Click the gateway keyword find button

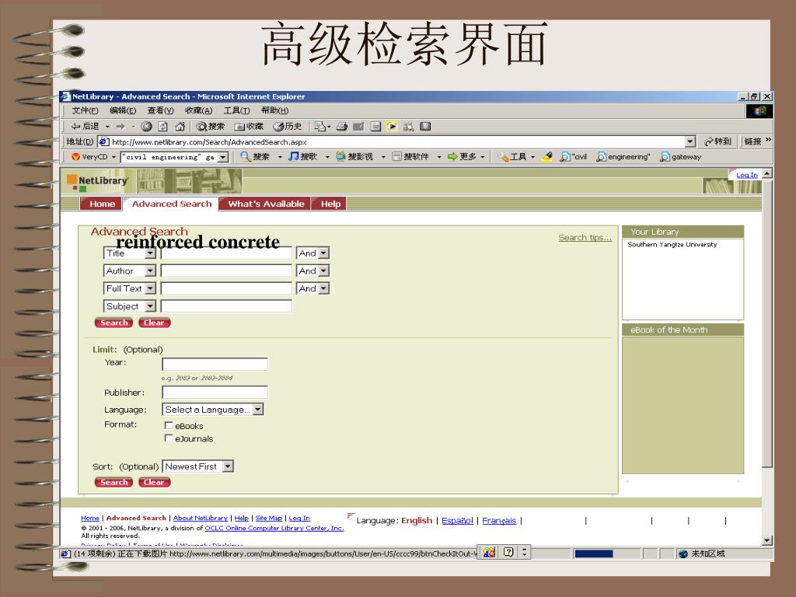[681, 157]
